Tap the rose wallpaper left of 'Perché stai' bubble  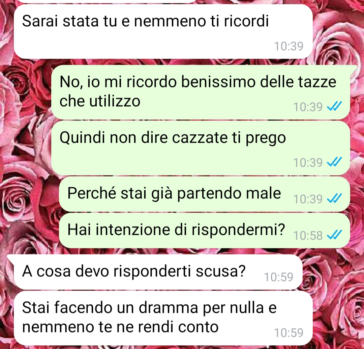coord(29,194)
